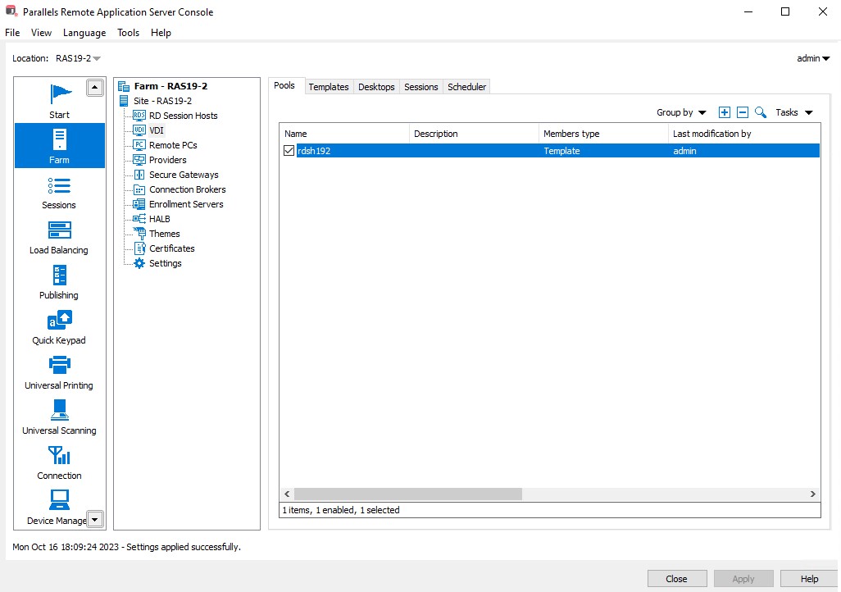Click the category list up arrow
Viewport: 841px width, 592px height.
(95, 88)
